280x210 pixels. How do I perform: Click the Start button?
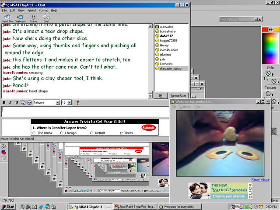8,206
